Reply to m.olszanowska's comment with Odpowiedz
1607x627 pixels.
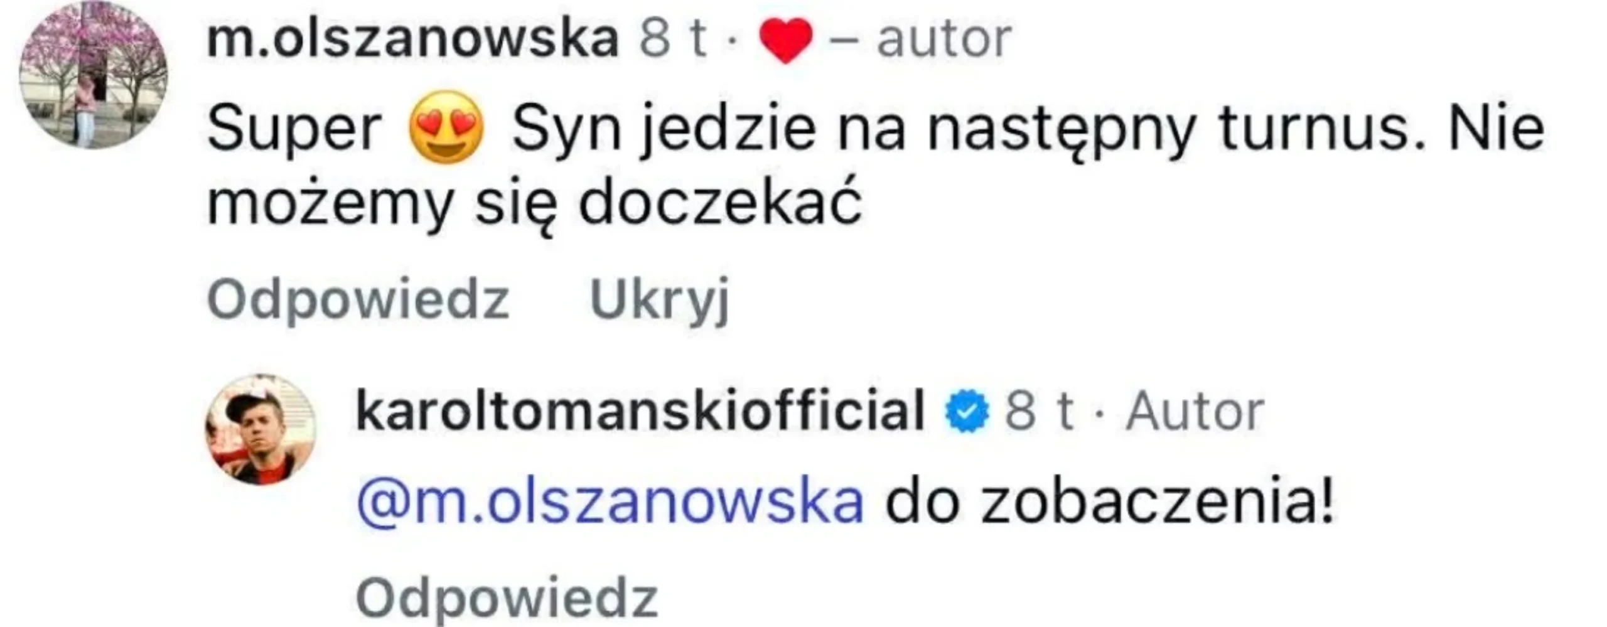pyautogui.click(x=358, y=300)
